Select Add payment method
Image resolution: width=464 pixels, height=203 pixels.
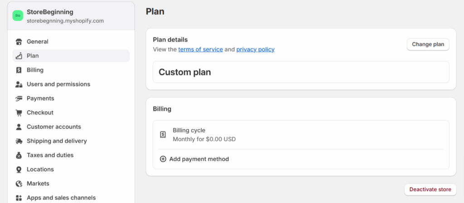tap(199, 159)
